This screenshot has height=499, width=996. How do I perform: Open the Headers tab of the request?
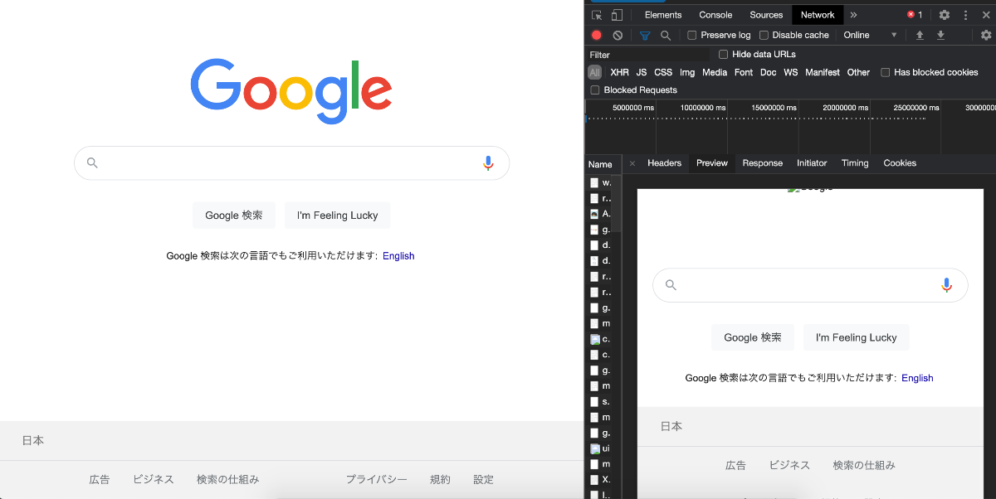point(664,163)
